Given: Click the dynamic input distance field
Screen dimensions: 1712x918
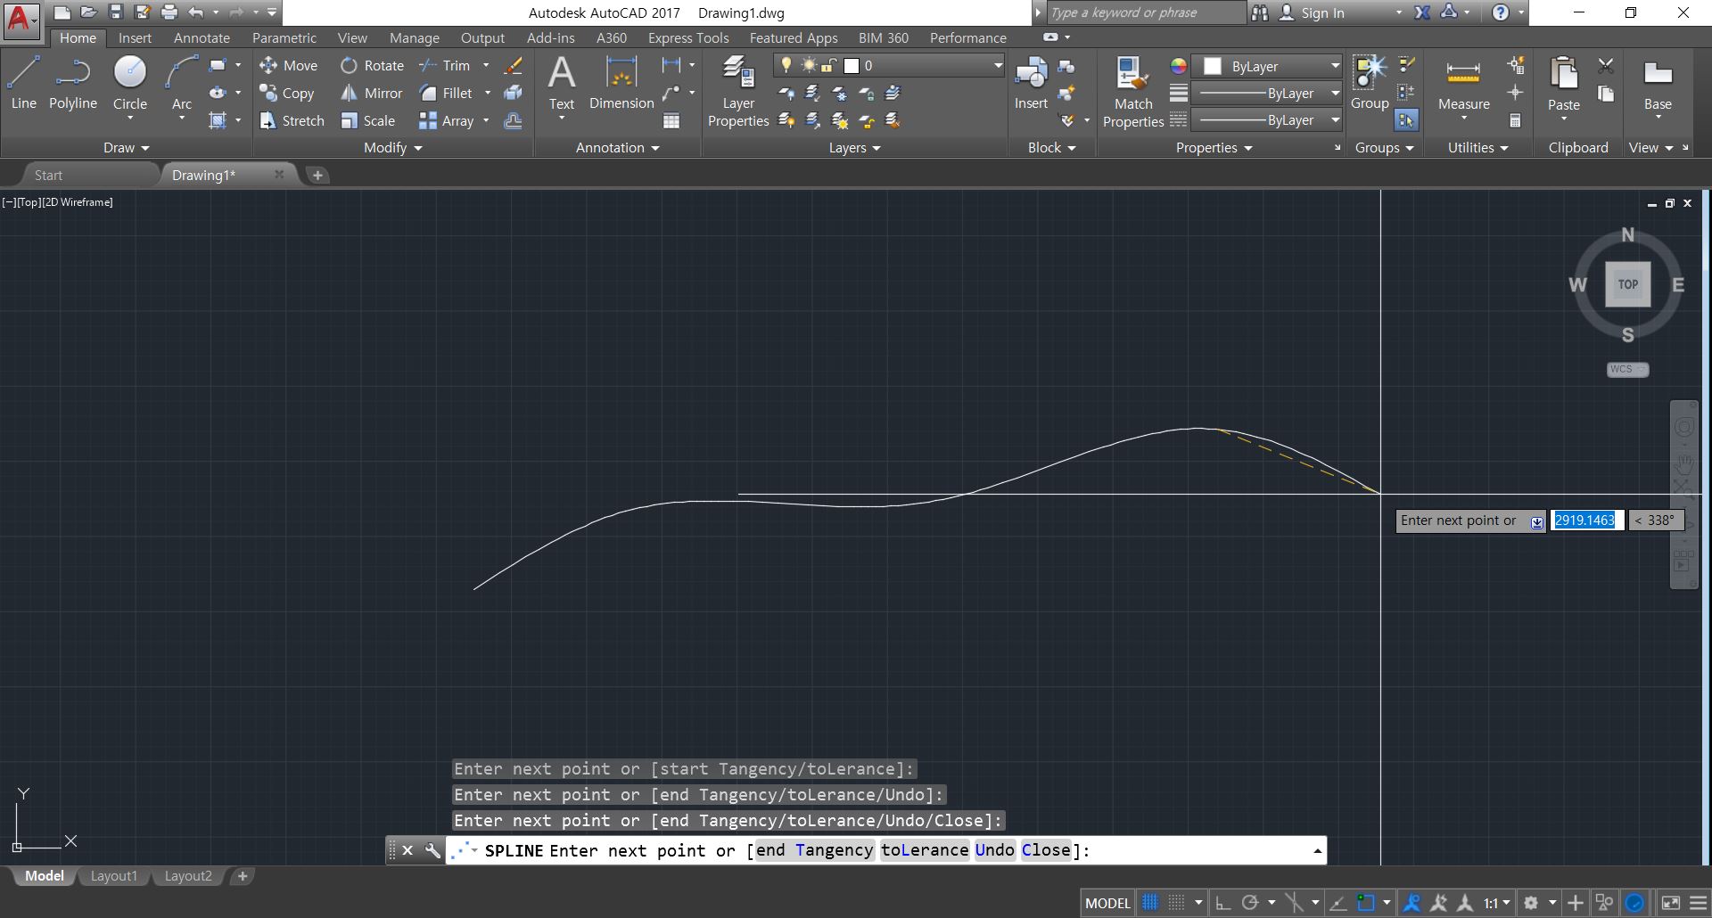Looking at the screenshot, I should 1586,520.
